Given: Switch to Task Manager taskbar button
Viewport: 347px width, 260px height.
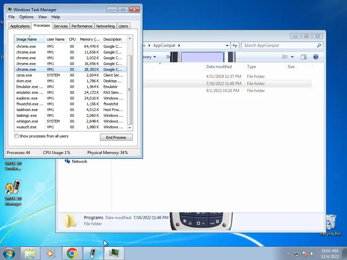Looking at the screenshot, I should (x=114, y=253).
